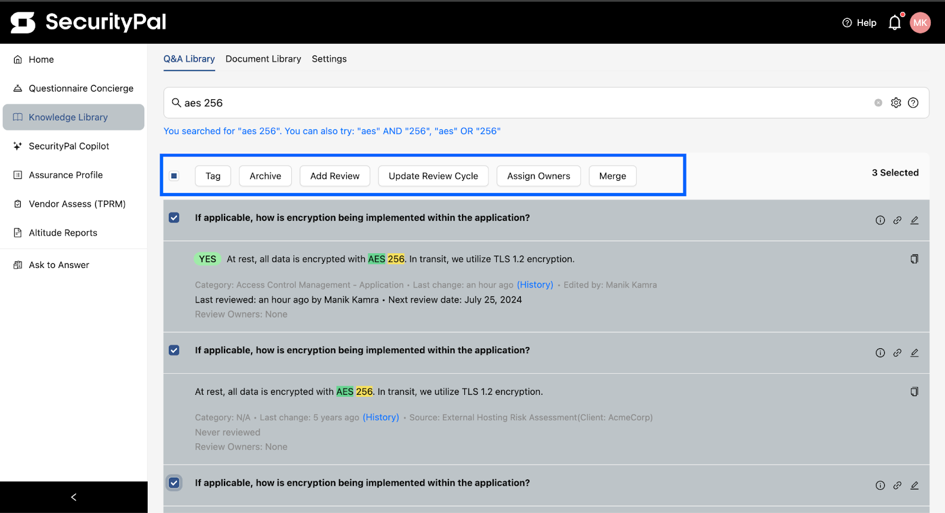945x513 pixels.
Task: Click Questionnaire Concierge bell icon in sidebar
Action: 18,89
